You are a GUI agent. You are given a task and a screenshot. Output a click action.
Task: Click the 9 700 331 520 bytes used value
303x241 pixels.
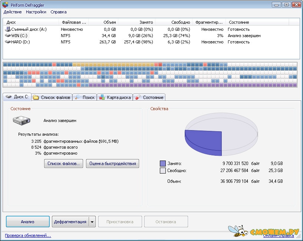click(236, 164)
